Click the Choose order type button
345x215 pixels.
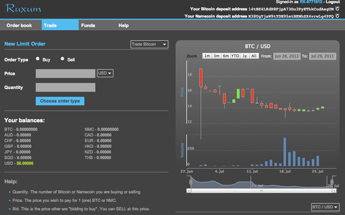(x=60, y=101)
